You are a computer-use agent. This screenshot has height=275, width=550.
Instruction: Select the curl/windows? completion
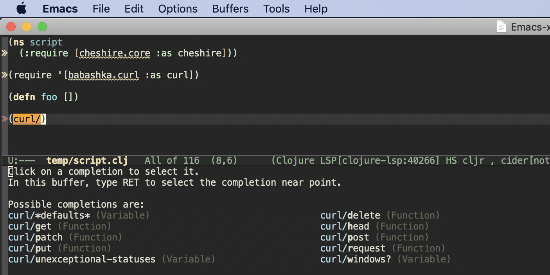click(355, 259)
